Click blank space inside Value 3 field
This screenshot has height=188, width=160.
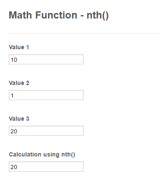50,131
